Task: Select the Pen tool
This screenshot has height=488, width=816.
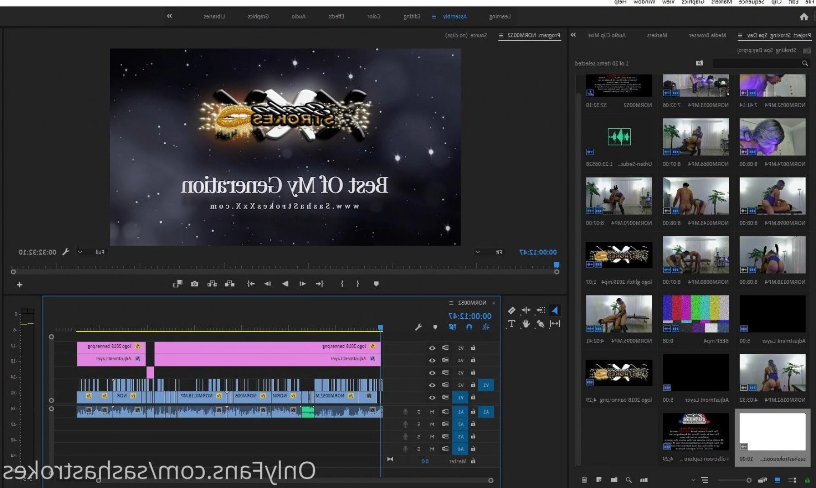Action: tap(540, 324)
